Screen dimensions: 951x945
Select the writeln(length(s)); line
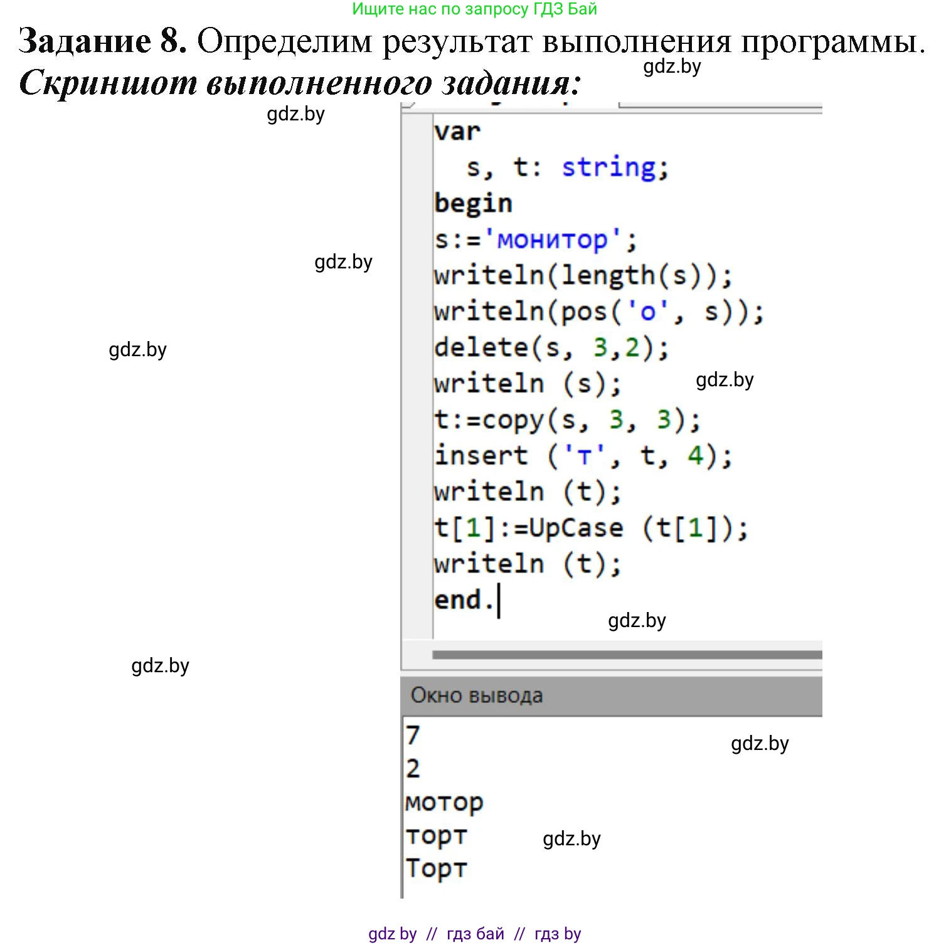[x=583, y=274]
